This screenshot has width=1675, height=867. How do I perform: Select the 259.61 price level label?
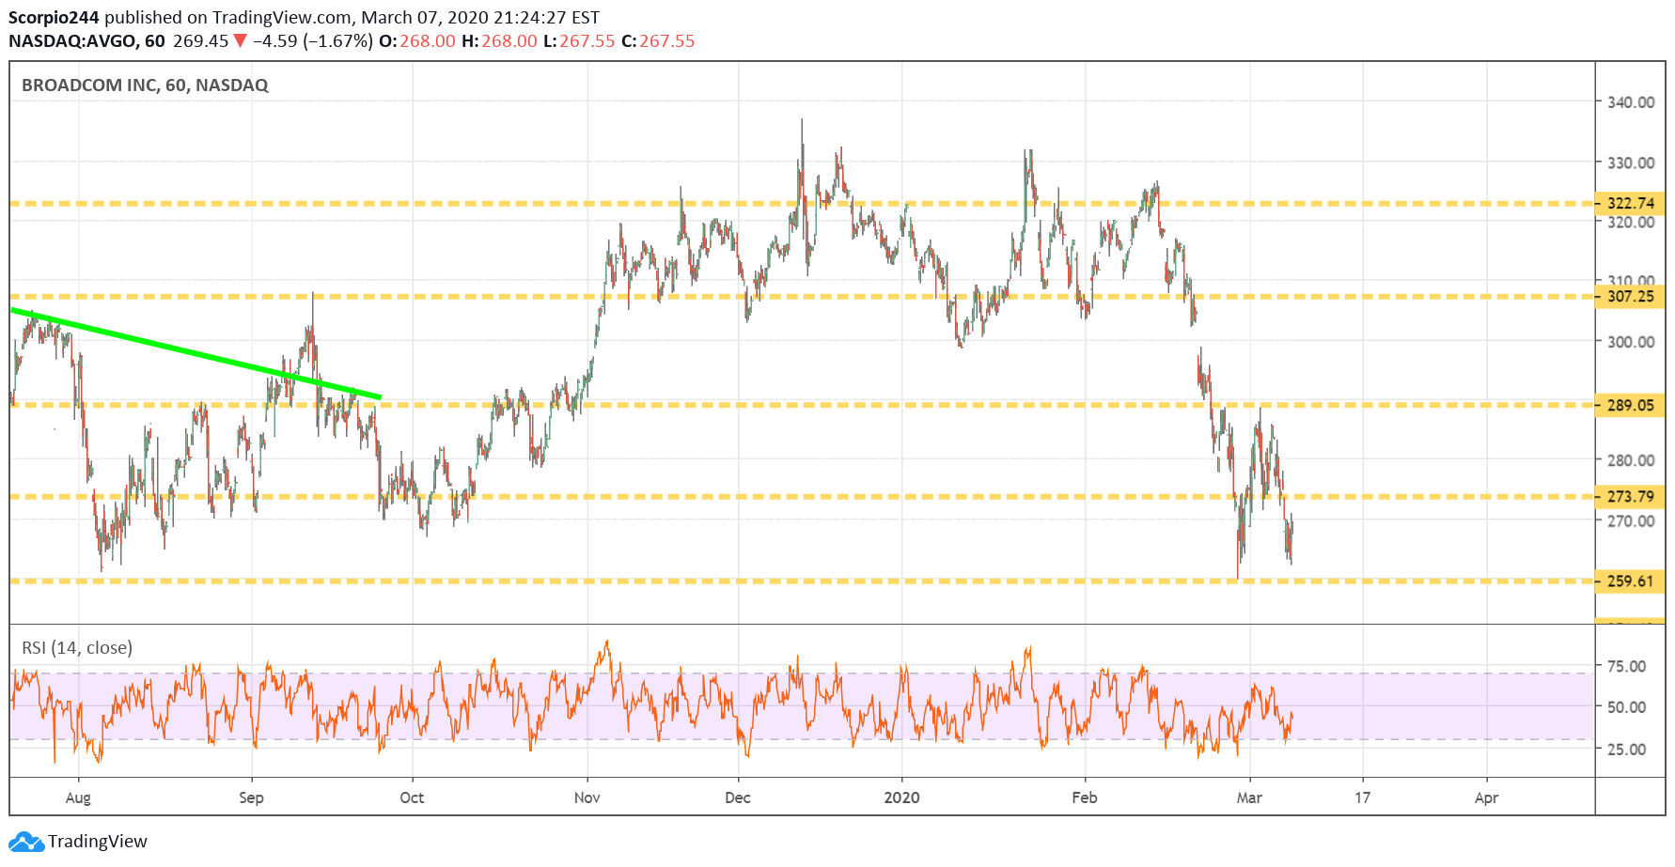[x=1631, y=581]
